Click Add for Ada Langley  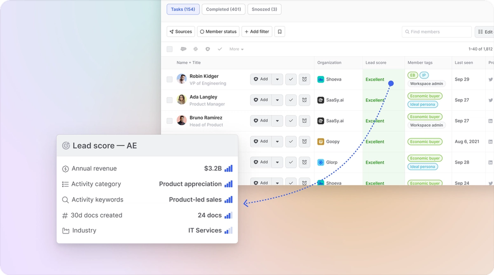point(261,100)
